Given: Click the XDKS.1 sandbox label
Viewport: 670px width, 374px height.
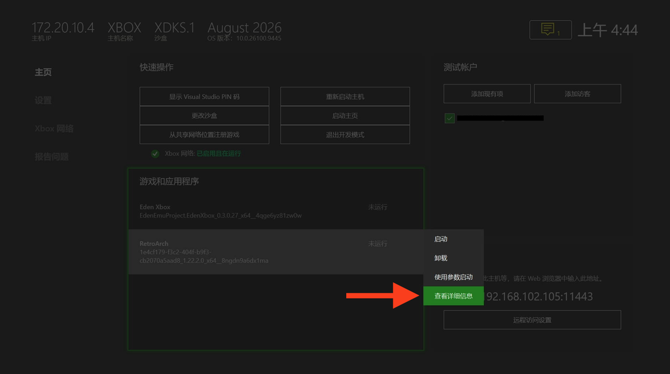Looking at the screenshot, I should point(174,28).
